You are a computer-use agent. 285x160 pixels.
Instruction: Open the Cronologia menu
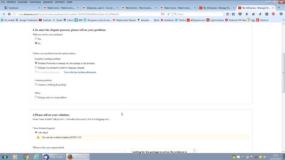35,2
